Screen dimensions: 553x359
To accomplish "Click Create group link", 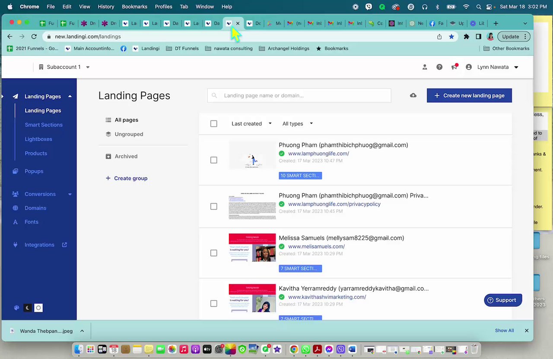I will [x=127, y=178].
